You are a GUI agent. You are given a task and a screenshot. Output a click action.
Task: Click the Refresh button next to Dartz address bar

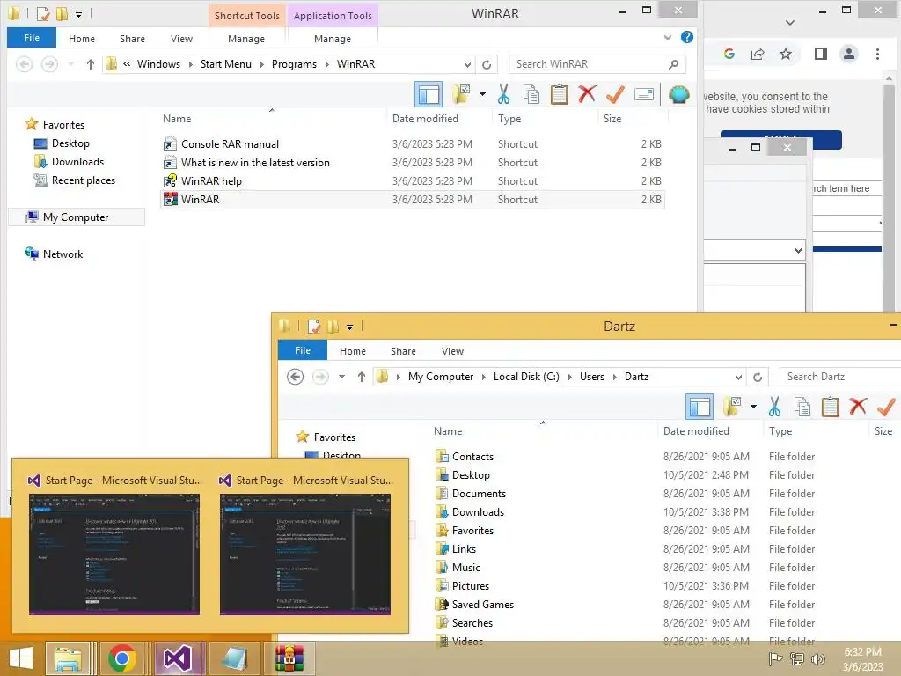point(758,377)
